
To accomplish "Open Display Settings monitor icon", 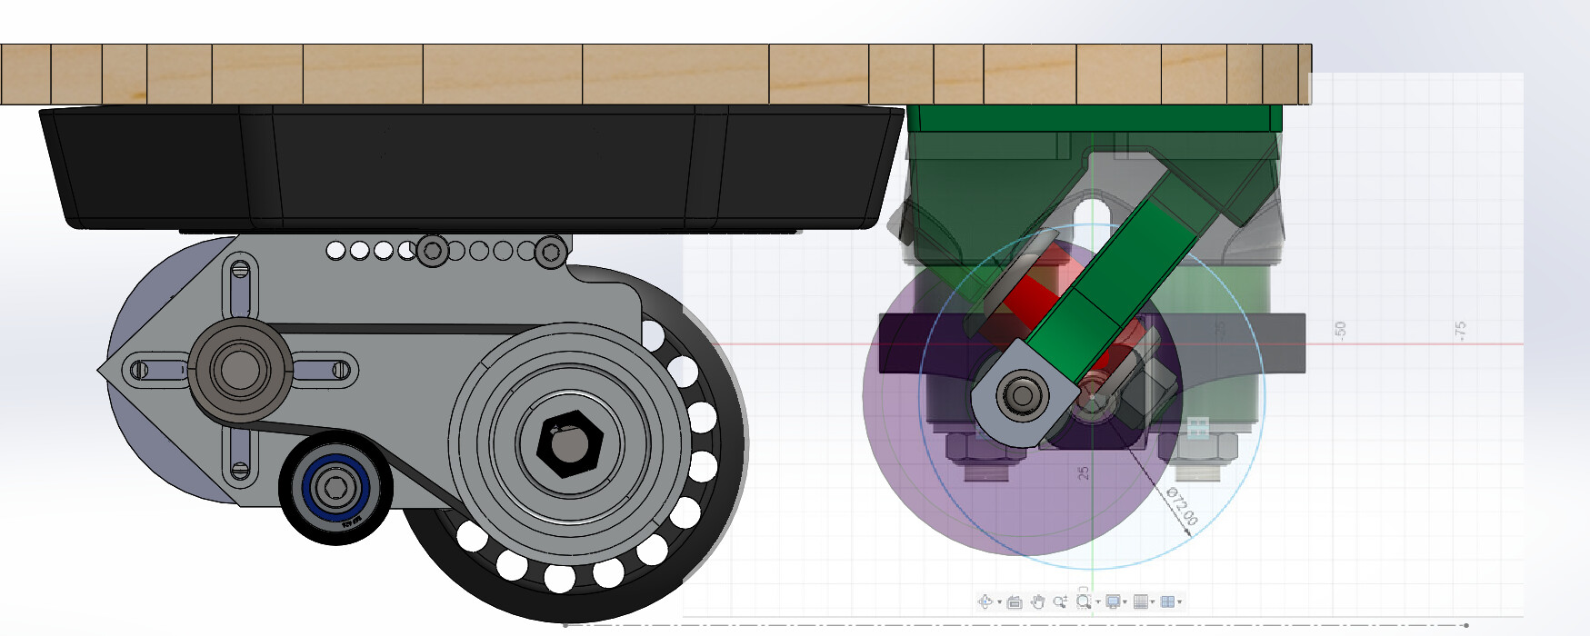I will [1113, 601].
